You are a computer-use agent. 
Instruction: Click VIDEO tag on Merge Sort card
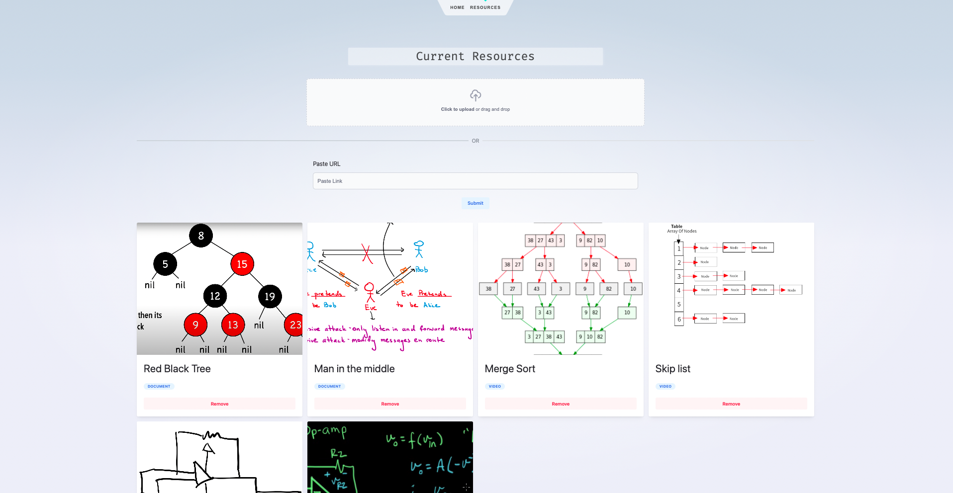pos(495,386)
